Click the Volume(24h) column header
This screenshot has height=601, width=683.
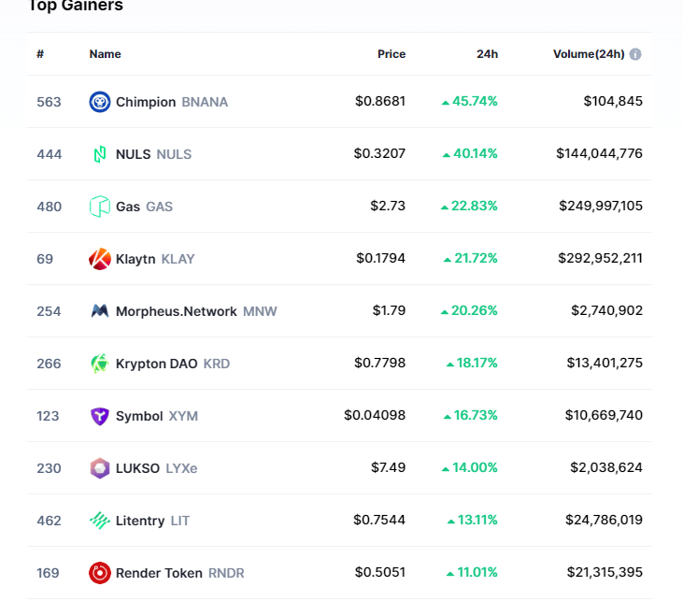pyautogui.click(x=588, y=54)
